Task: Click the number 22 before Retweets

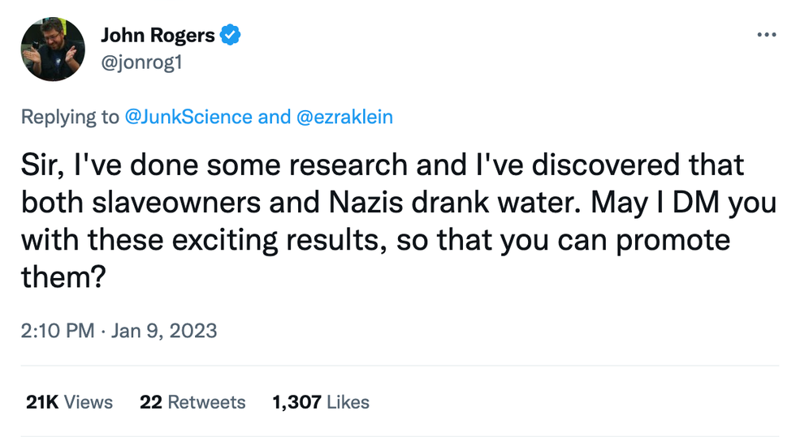Action: click(149, 402)
